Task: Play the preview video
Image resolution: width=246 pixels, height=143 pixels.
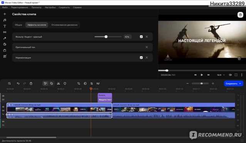Action: (x=202, y=75)
